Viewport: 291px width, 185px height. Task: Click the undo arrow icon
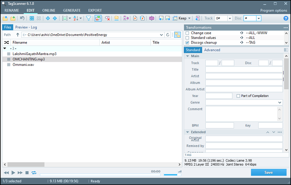tap(22, 18)
